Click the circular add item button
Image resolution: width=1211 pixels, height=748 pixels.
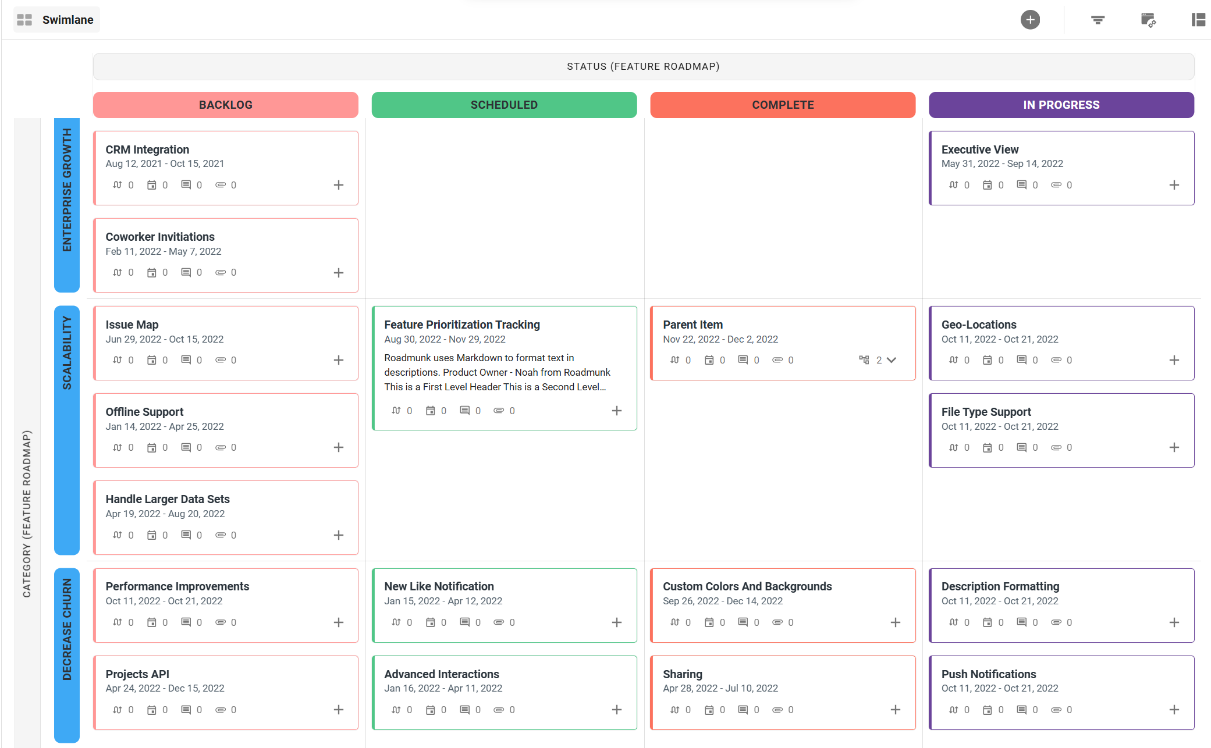[x=1029, y=20]
